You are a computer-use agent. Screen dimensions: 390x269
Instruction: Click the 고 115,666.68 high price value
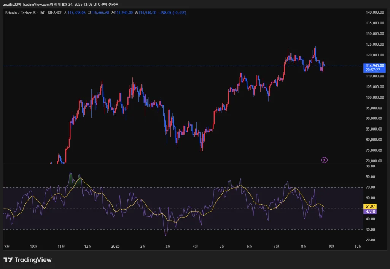tap(98, 13)
